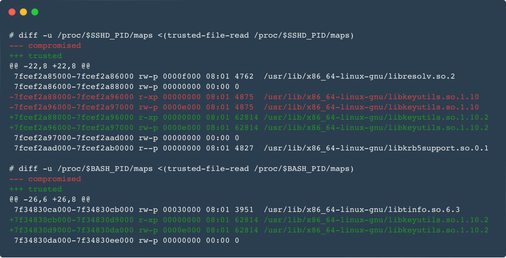Click the removed red libkeyutils.so.1.10 rw-p line
Viewport: 506px width, 258px height.
tap(244, 107)
